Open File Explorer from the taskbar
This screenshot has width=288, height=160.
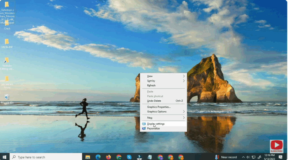88,157
